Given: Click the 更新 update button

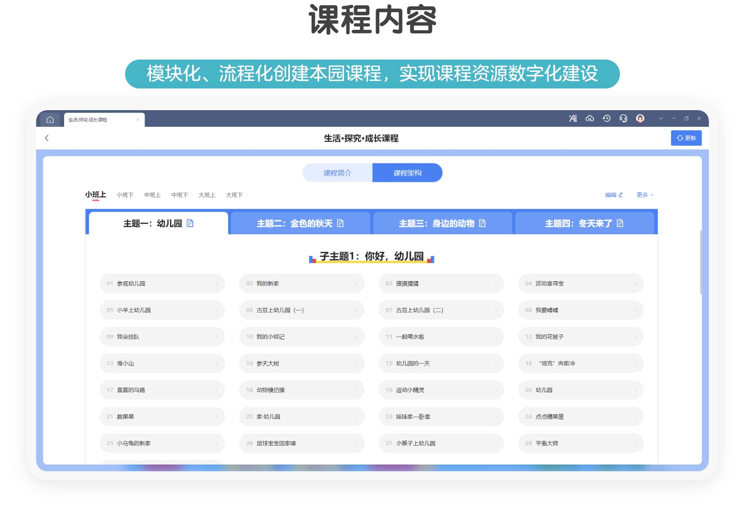Looking at the screenshot, I should pyautogui.click(x=686, y=138).
